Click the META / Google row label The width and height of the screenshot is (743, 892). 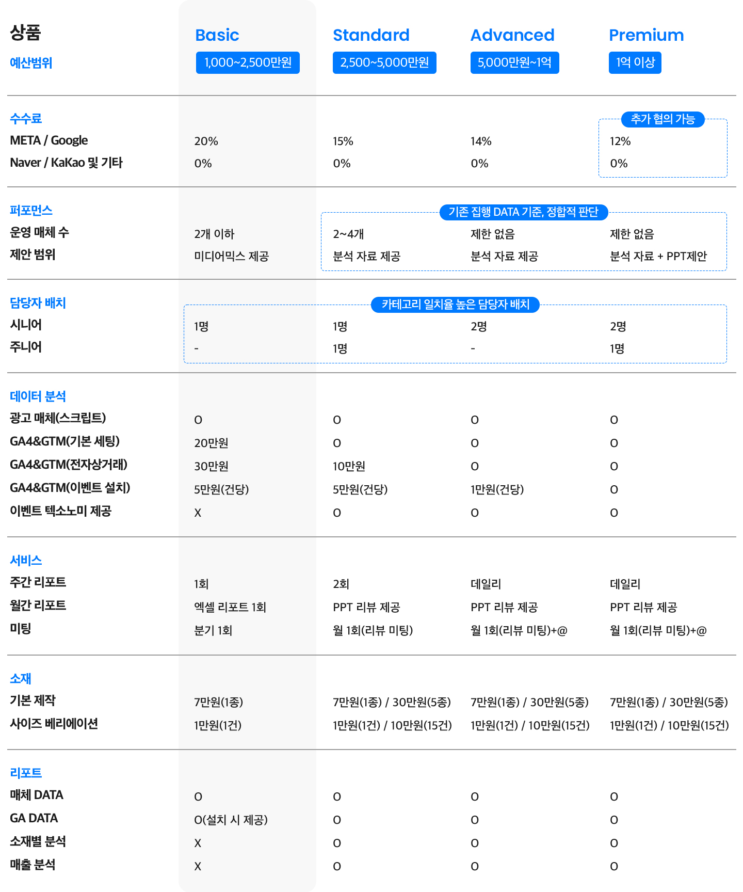(49, 140)
